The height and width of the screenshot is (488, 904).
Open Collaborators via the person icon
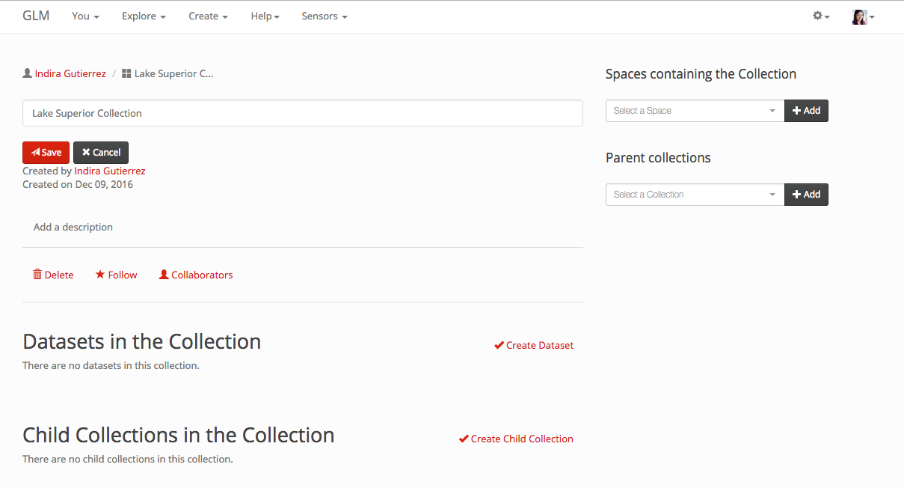[x=164, y=275]
